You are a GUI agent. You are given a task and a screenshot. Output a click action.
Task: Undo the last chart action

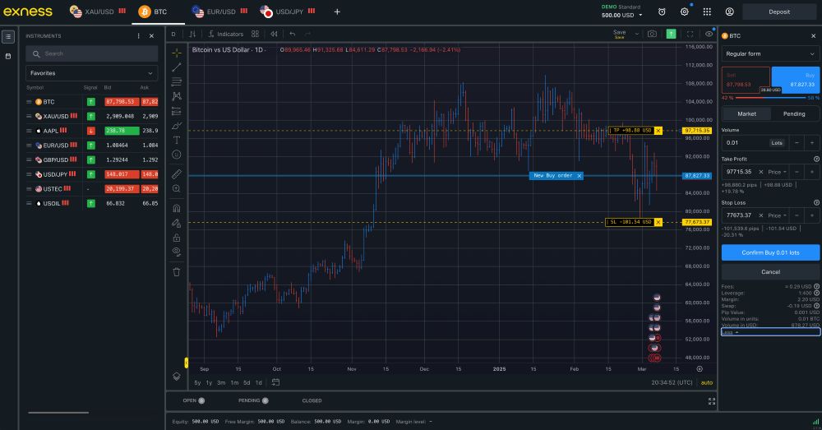pyautogui.click(x=293, y=35)
